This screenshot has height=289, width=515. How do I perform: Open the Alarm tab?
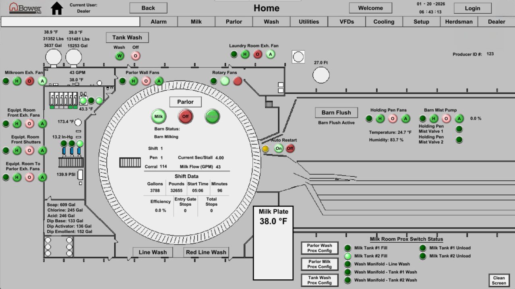point(159,22)
